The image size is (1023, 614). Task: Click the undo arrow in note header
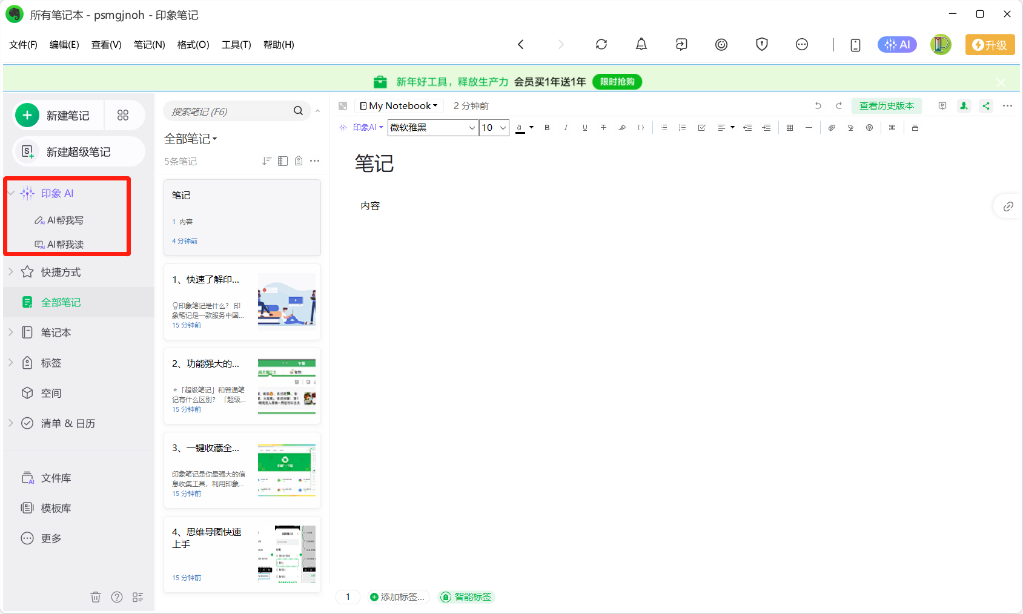click(818, 106)
